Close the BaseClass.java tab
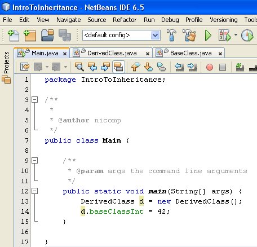Screen dimensions: 257x247 (220, 54)
